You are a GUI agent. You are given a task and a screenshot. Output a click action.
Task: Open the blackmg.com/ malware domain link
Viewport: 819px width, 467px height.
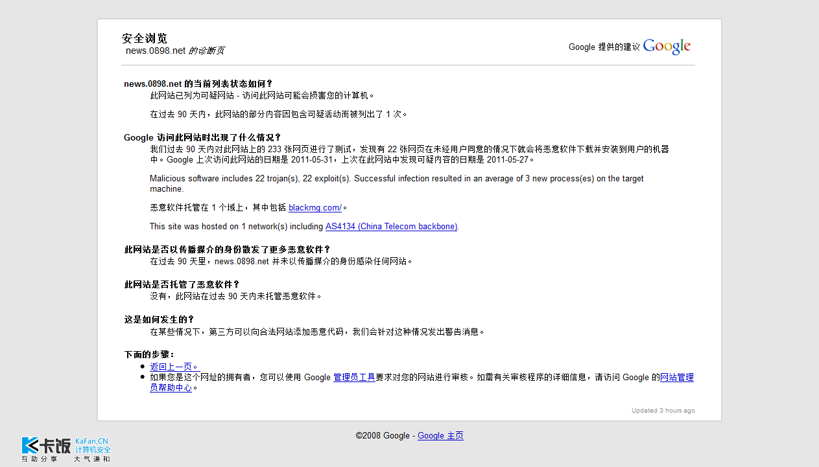click(315, 207)
